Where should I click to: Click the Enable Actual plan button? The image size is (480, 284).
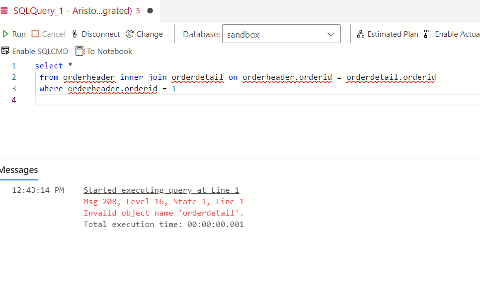coord(451,34)
